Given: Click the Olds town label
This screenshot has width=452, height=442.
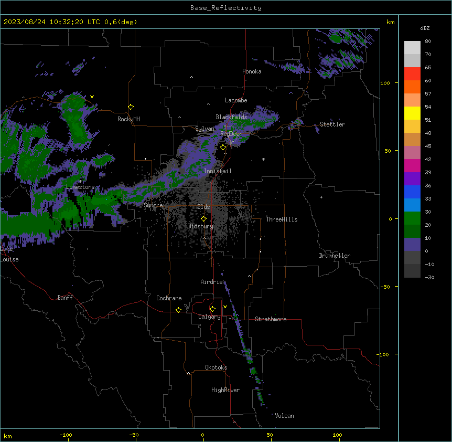Looking at the screenshot, I should click(203, 207).
